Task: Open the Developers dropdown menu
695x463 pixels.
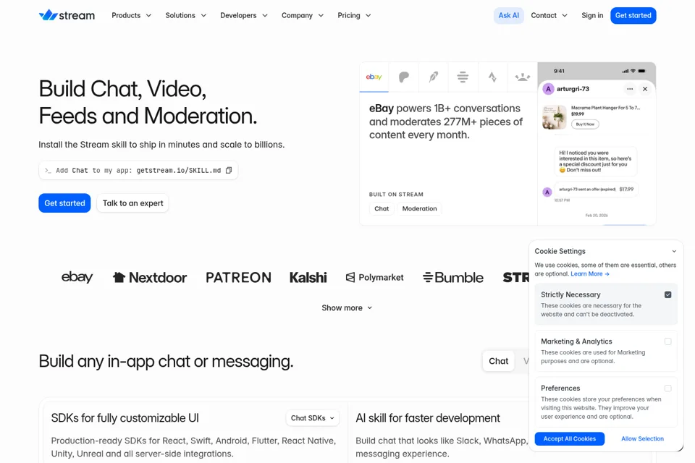Action: tap(244, 15)
